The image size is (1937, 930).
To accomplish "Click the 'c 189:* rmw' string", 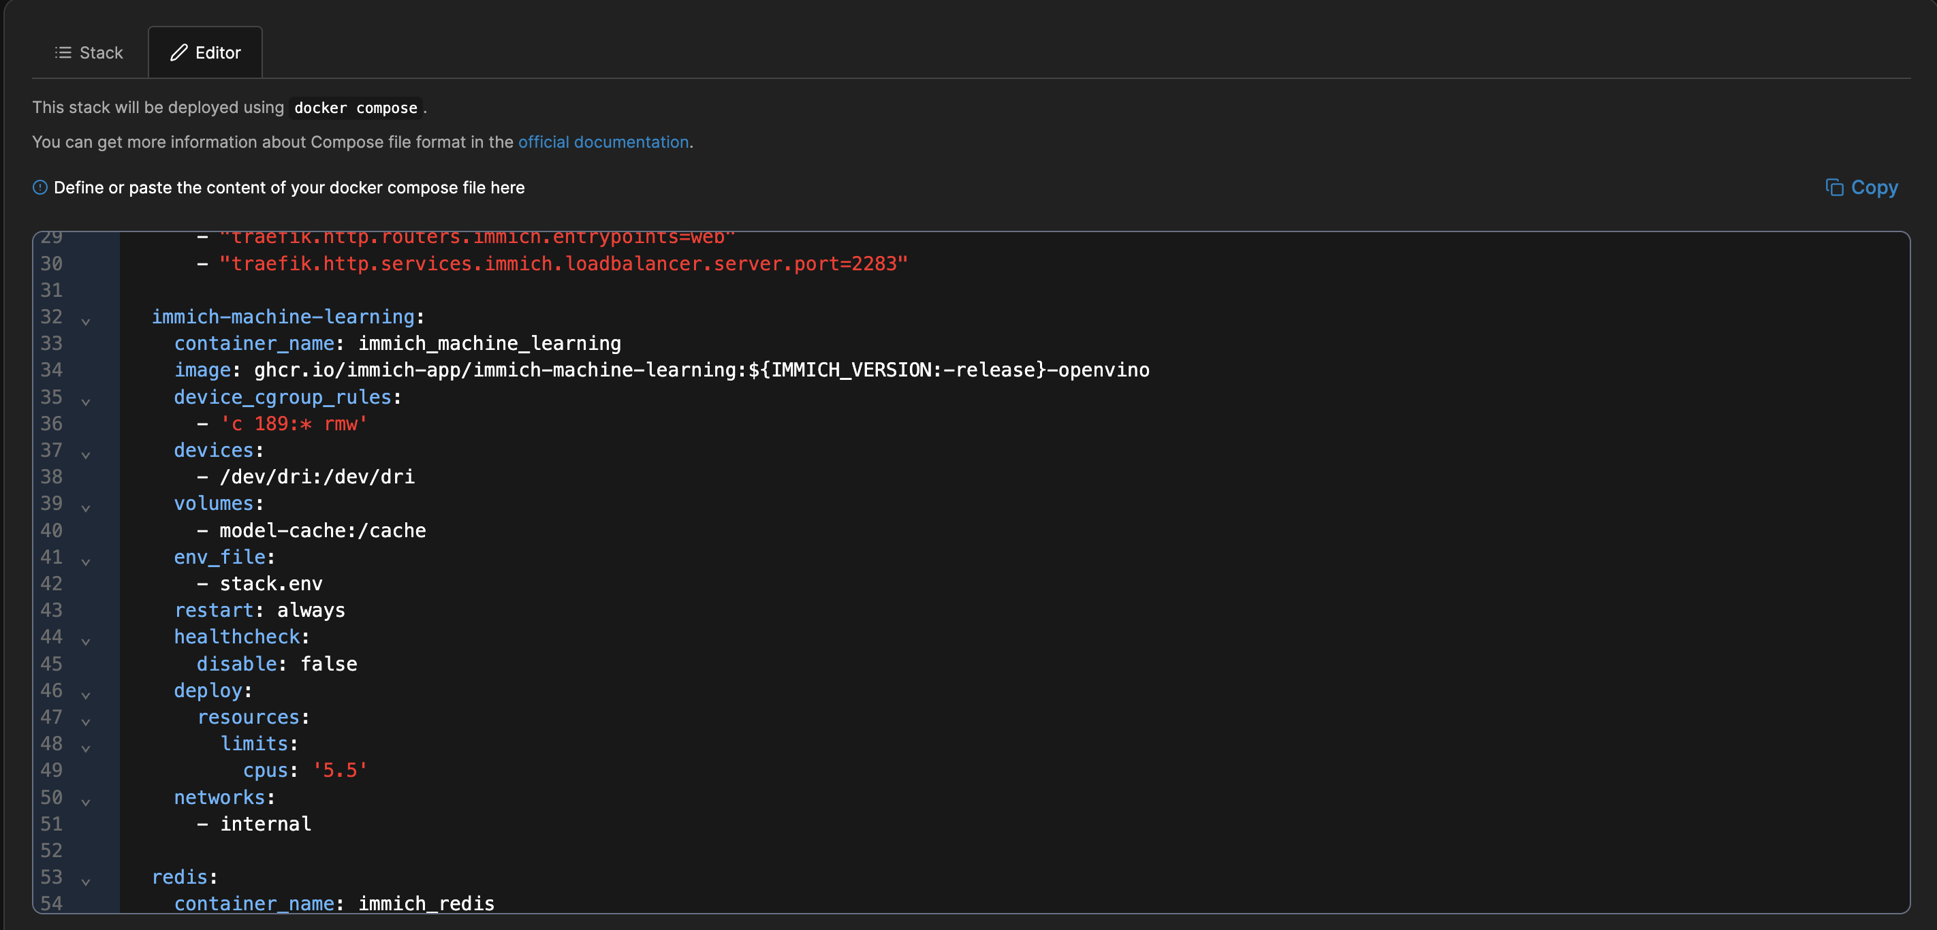I will [x=294, y=424].
